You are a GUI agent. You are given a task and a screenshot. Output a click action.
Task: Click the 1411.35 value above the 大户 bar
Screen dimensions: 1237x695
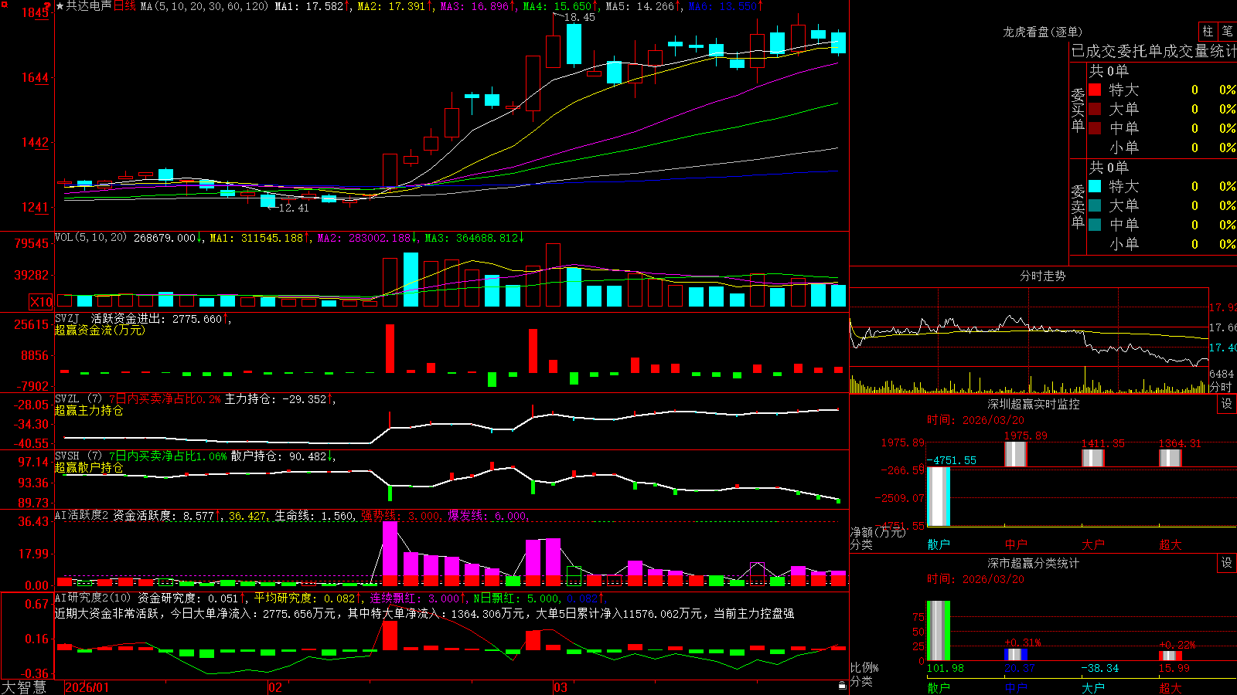tap(1103, 443)
